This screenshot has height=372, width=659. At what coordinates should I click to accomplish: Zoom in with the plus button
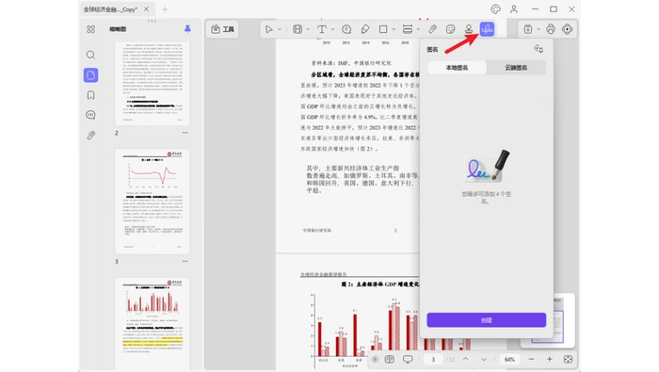click(549, 360)
